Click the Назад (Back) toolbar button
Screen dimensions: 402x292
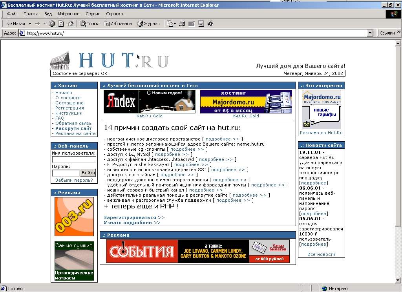(16, 24)
